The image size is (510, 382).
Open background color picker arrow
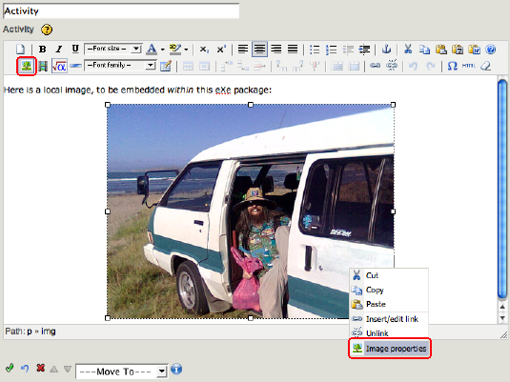point(186,50)
